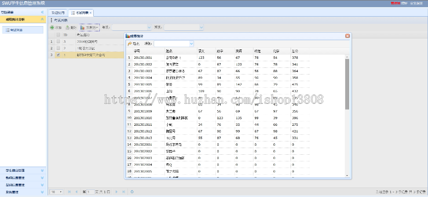428x197 pixels.
Task: Open the 班级 dropdown inside statistics dialog
Action: [x=191, y=44]
